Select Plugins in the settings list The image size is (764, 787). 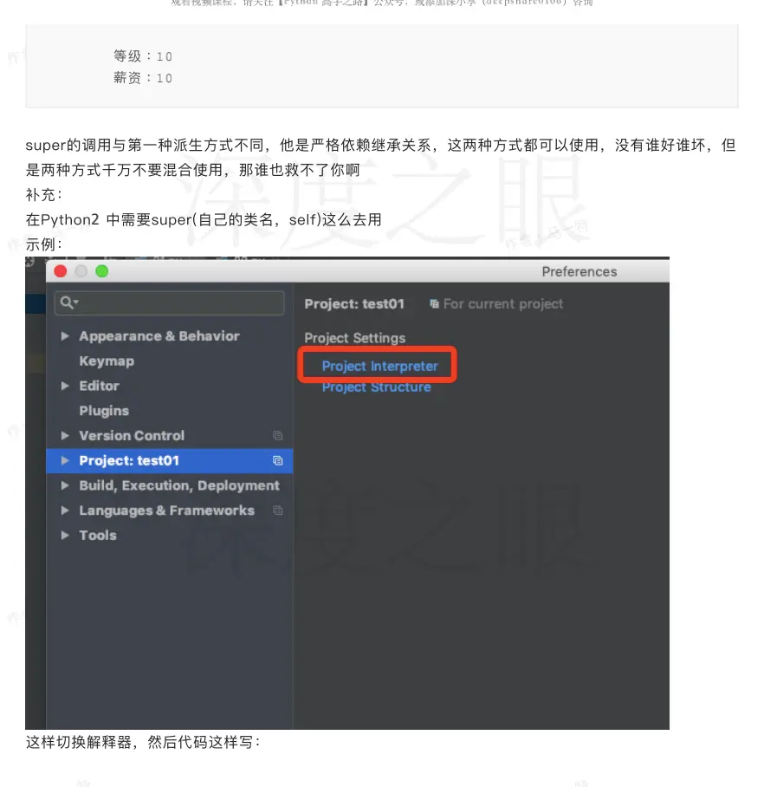pos(104,411)
